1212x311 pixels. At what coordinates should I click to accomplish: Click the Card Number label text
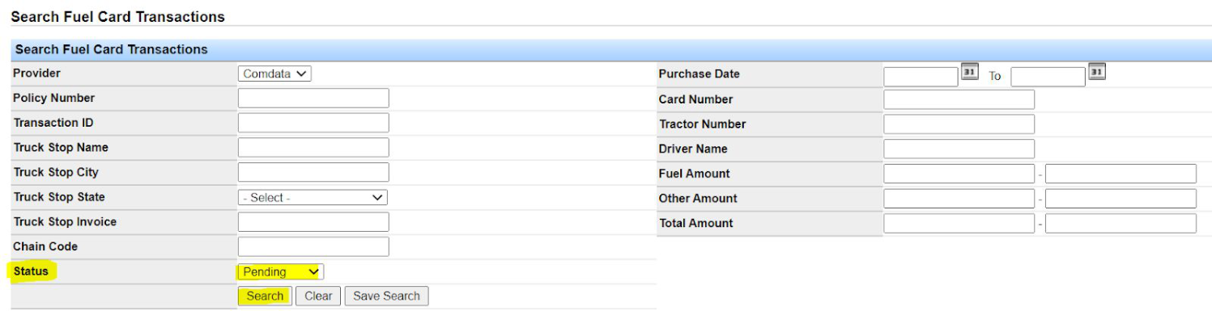[x=695, y=99]
